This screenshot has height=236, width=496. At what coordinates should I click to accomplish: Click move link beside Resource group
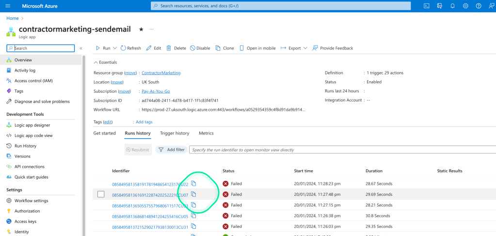pos(130,73)
